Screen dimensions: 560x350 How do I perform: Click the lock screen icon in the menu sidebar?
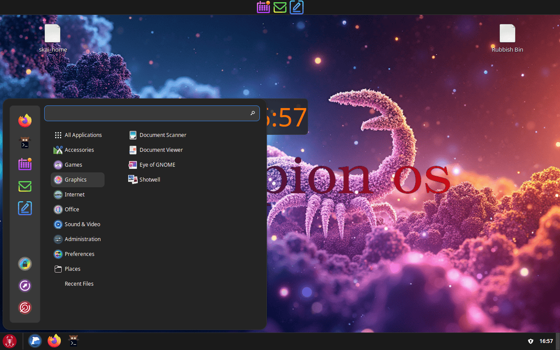25,264
